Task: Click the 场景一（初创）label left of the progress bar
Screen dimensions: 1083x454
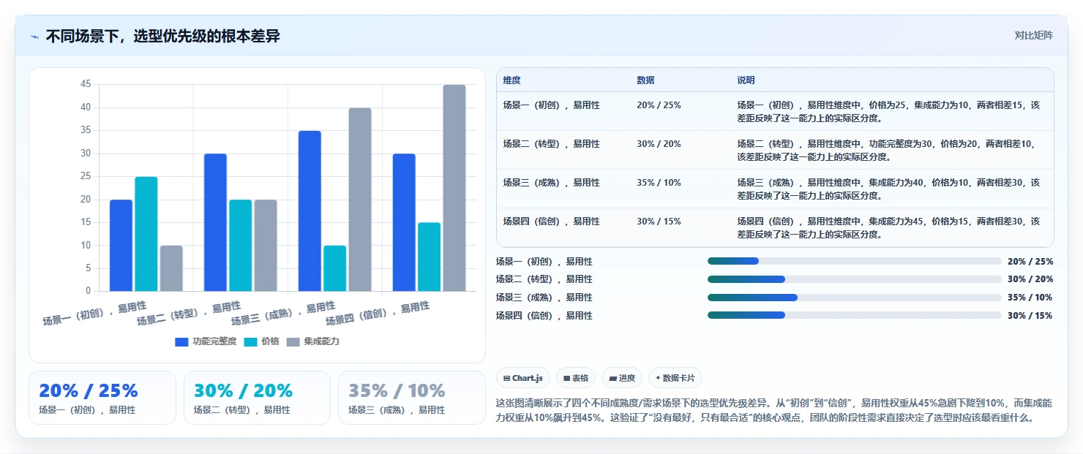Action: [x=544, y=261]
